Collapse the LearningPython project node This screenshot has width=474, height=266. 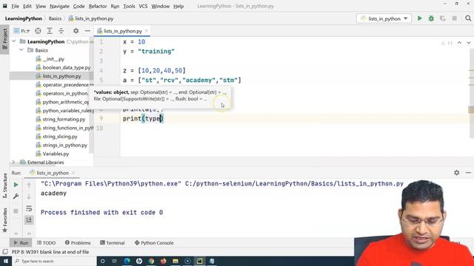(14, 41)
